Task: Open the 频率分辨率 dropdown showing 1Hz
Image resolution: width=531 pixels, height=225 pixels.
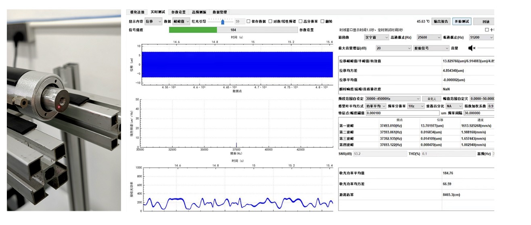Action: 416,106
